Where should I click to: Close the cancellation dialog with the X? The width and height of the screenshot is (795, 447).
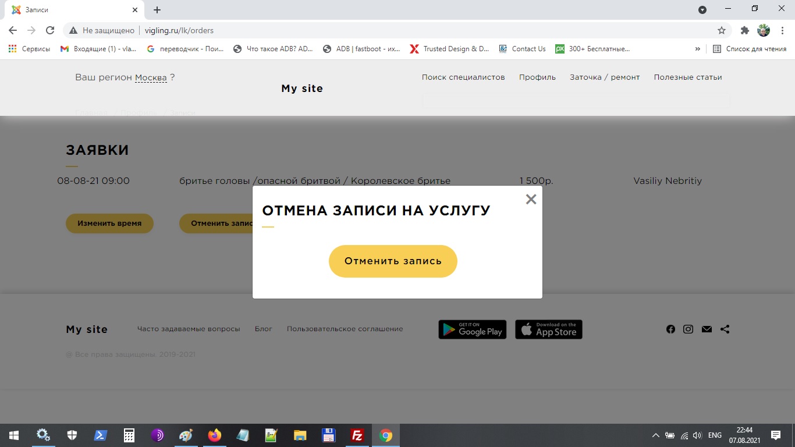click(530, 199)
